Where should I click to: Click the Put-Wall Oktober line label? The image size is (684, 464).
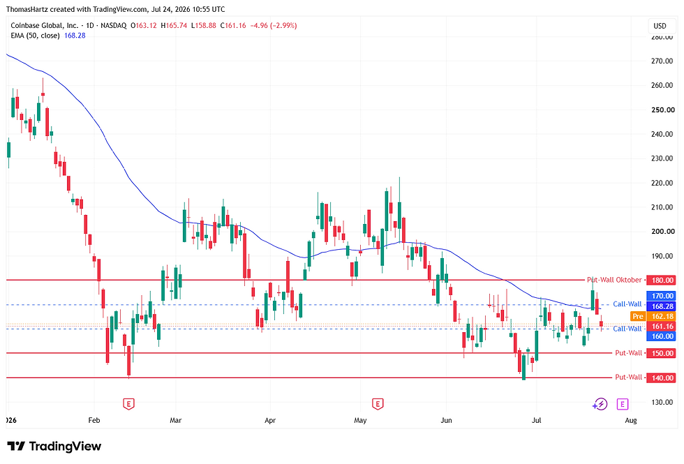pyautogui.click(x=614, y=280)
